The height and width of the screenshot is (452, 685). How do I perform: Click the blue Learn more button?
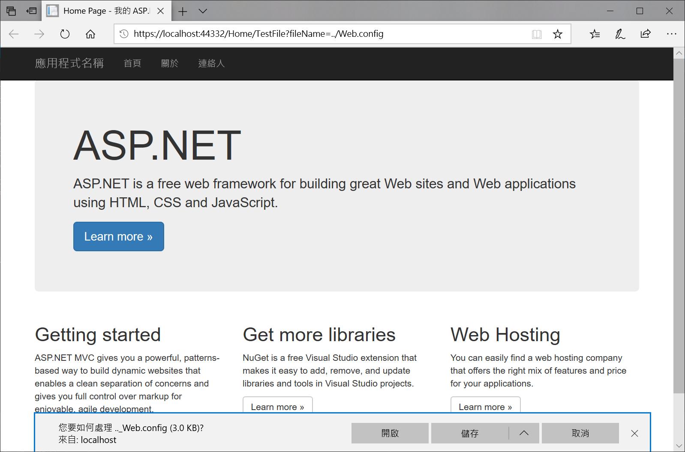119,236
